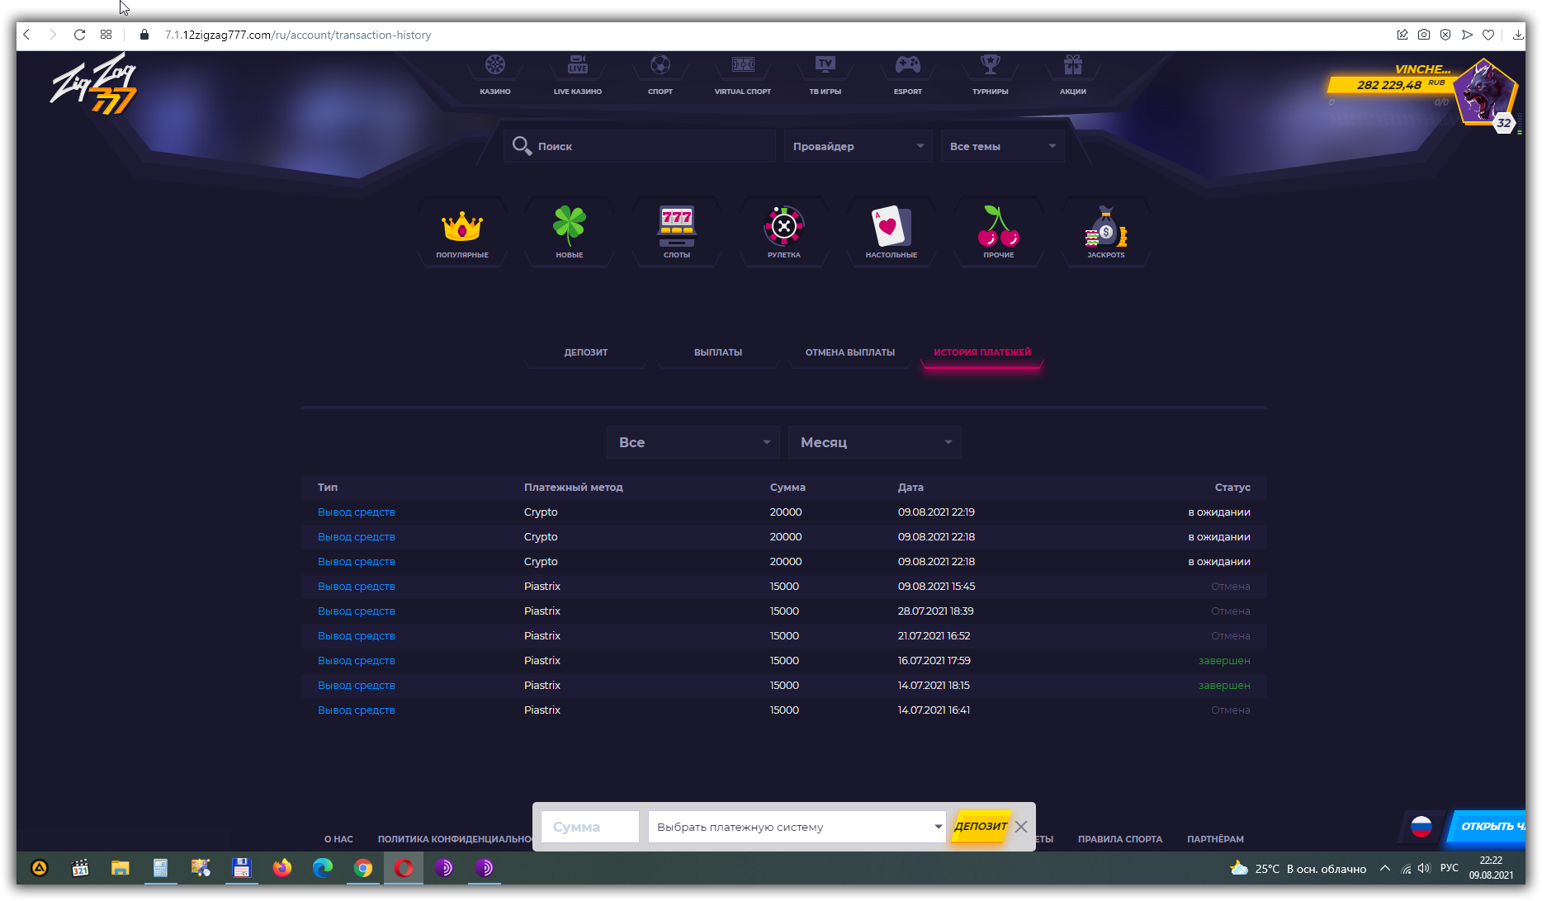Close the deposit bar with X
The width and height of the screenshot is (1542, 901).
1021,827
